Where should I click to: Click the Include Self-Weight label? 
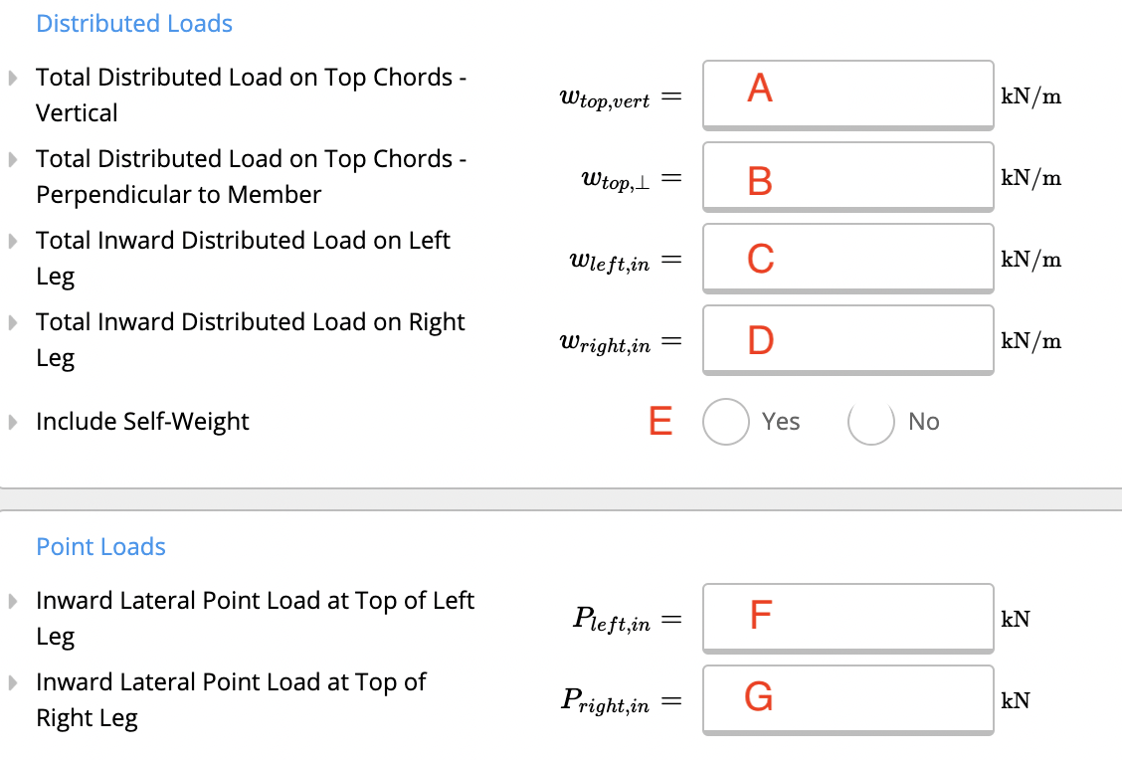click(x=142, y=422)
